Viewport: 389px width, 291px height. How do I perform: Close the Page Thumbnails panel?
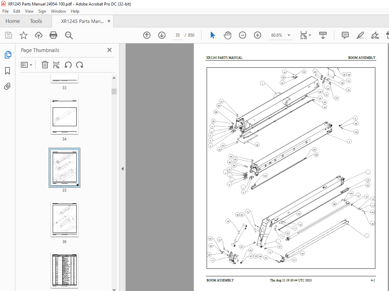pos(109,50)
